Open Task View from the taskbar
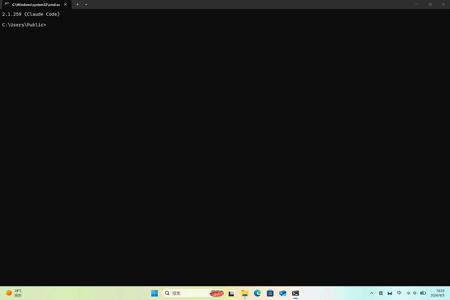Image resolution: width=450 pixels, height=300 pixels. coord(232,293)
